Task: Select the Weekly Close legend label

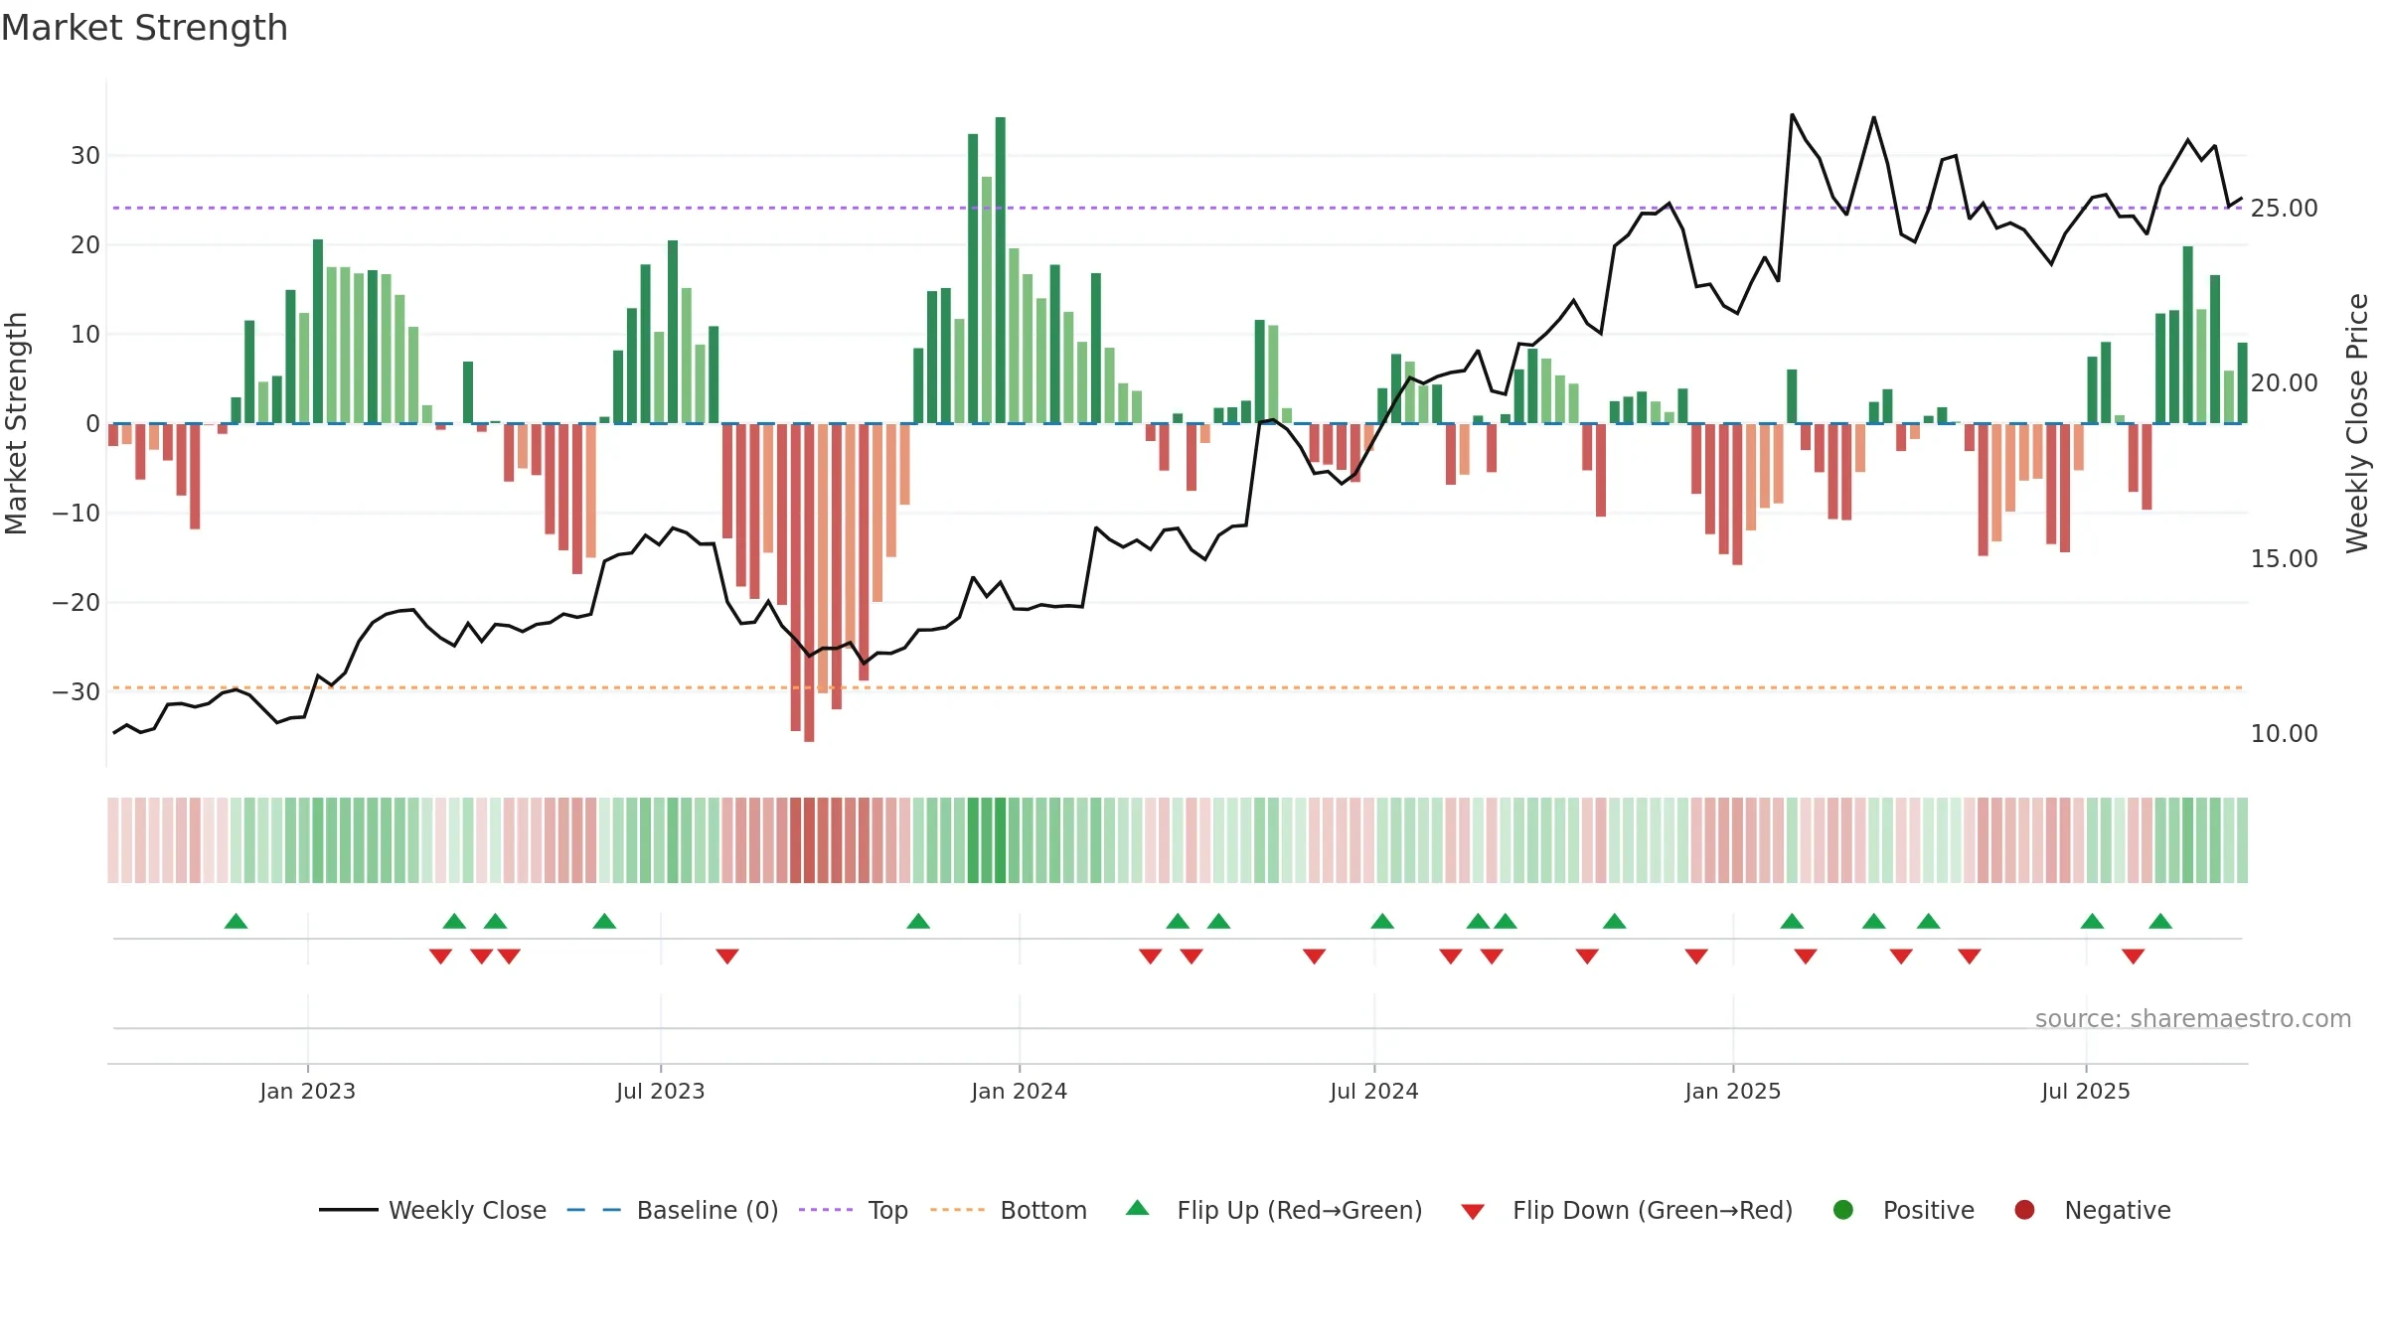Action: [x=467, y=1211]
